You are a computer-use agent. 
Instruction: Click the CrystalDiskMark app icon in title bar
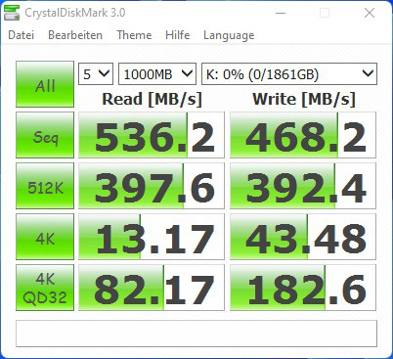pos(12,13)
